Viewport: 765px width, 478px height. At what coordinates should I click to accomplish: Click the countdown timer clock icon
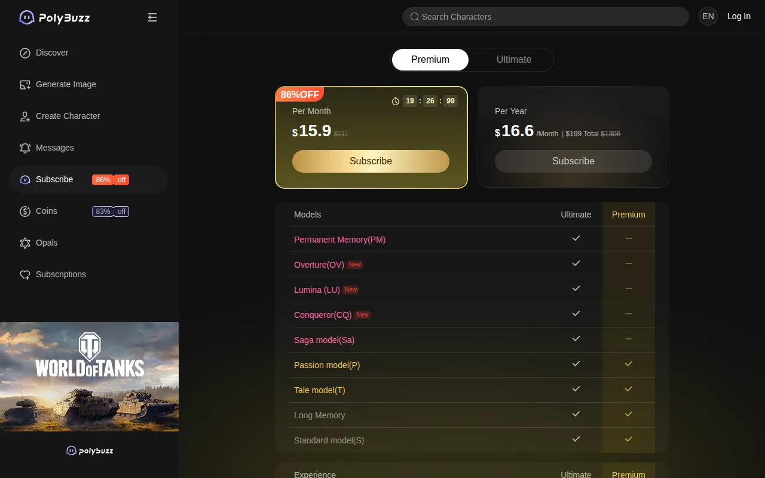(x=396, y=101)
